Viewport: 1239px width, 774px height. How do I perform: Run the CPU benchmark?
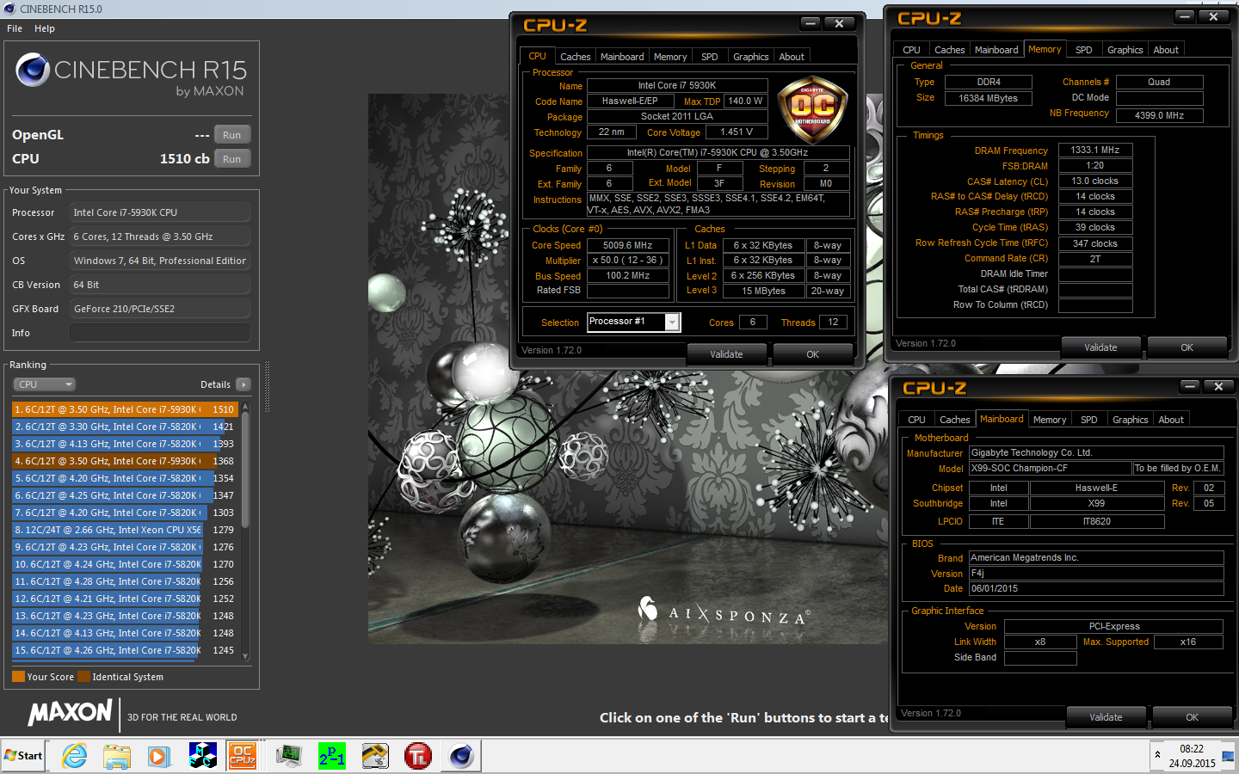(x=231, y=159)
